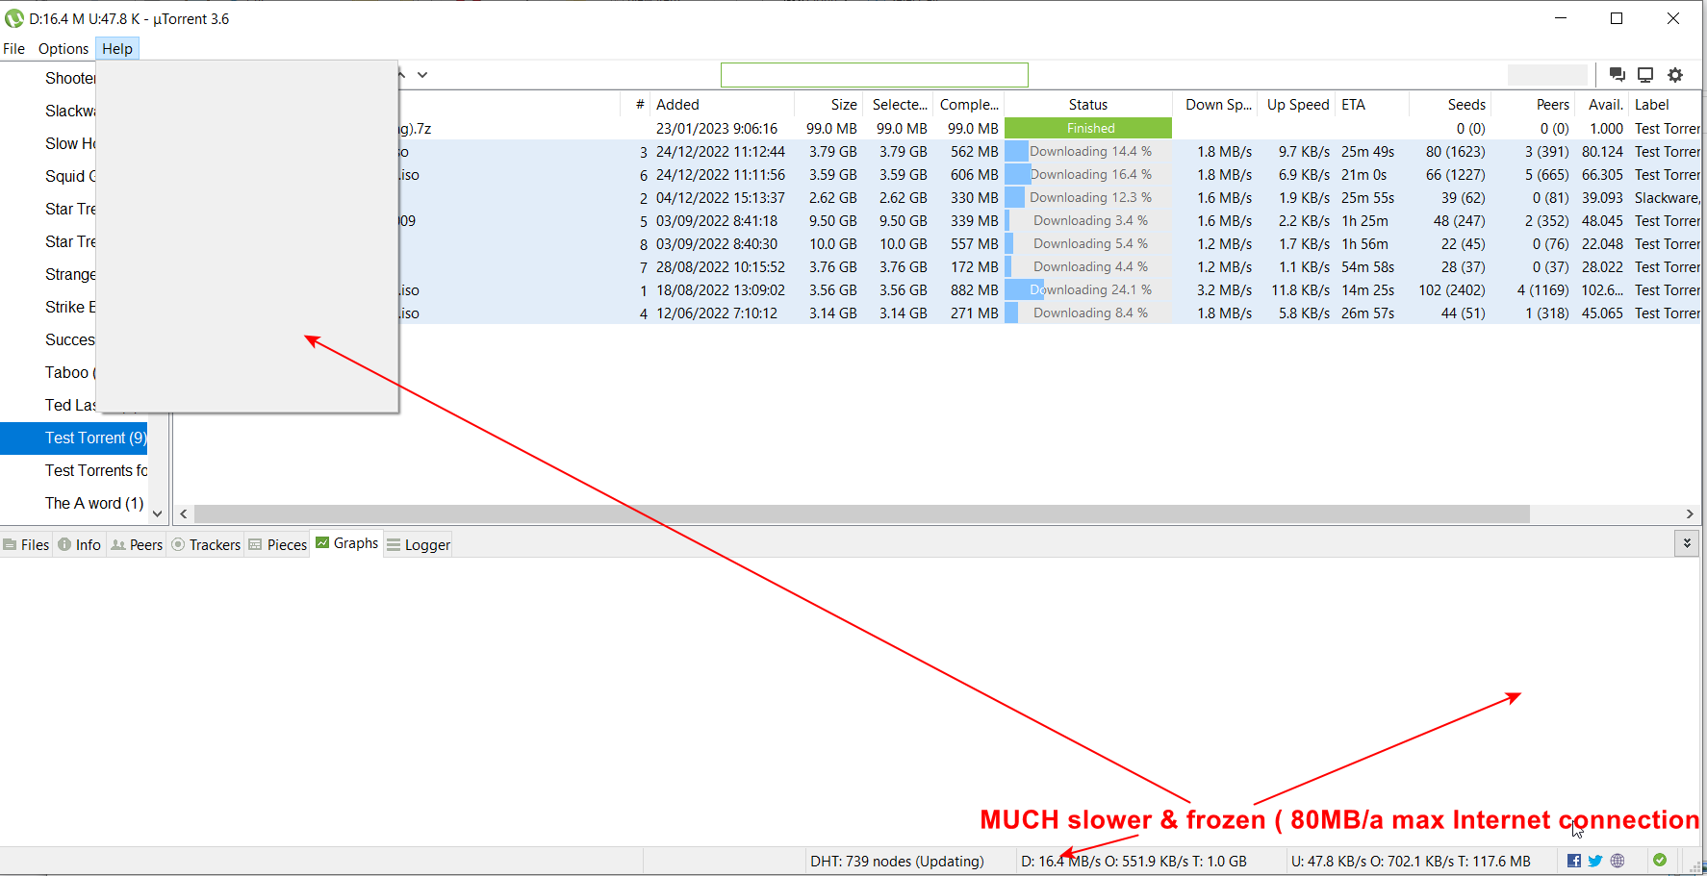Open the Logger tab
The image size is (1707, 876).
(419, 544)
